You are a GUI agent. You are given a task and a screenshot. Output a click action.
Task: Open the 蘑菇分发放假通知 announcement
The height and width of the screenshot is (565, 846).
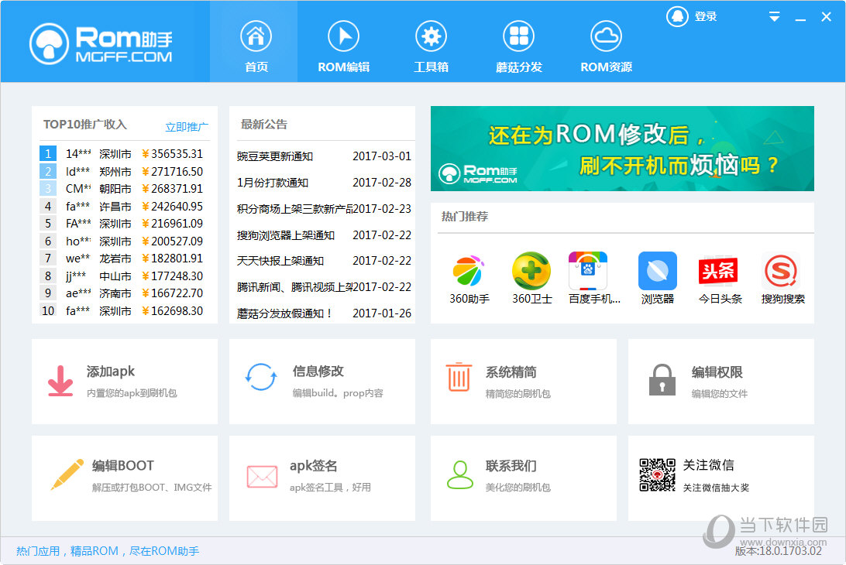pyautogui.click(x=324, y=313)
